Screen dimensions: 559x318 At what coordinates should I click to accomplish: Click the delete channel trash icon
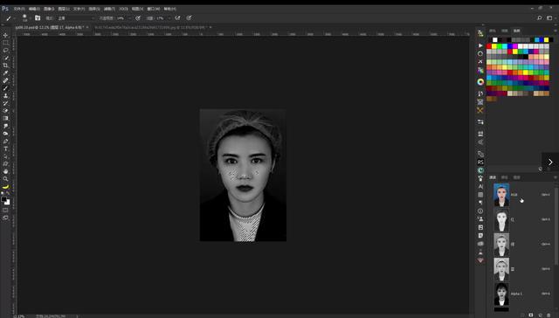tap(549, 315)
